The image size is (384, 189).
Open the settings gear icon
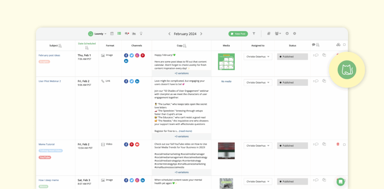295,34
